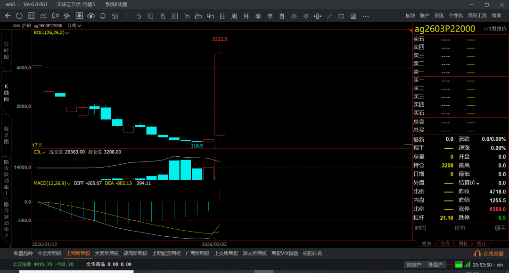Select the 1h period
The width and height of the screenshot is (509, 273).
(186, 16)
